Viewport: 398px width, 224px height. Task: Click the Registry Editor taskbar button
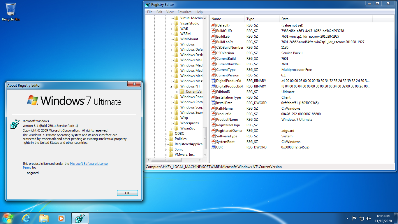80,218
